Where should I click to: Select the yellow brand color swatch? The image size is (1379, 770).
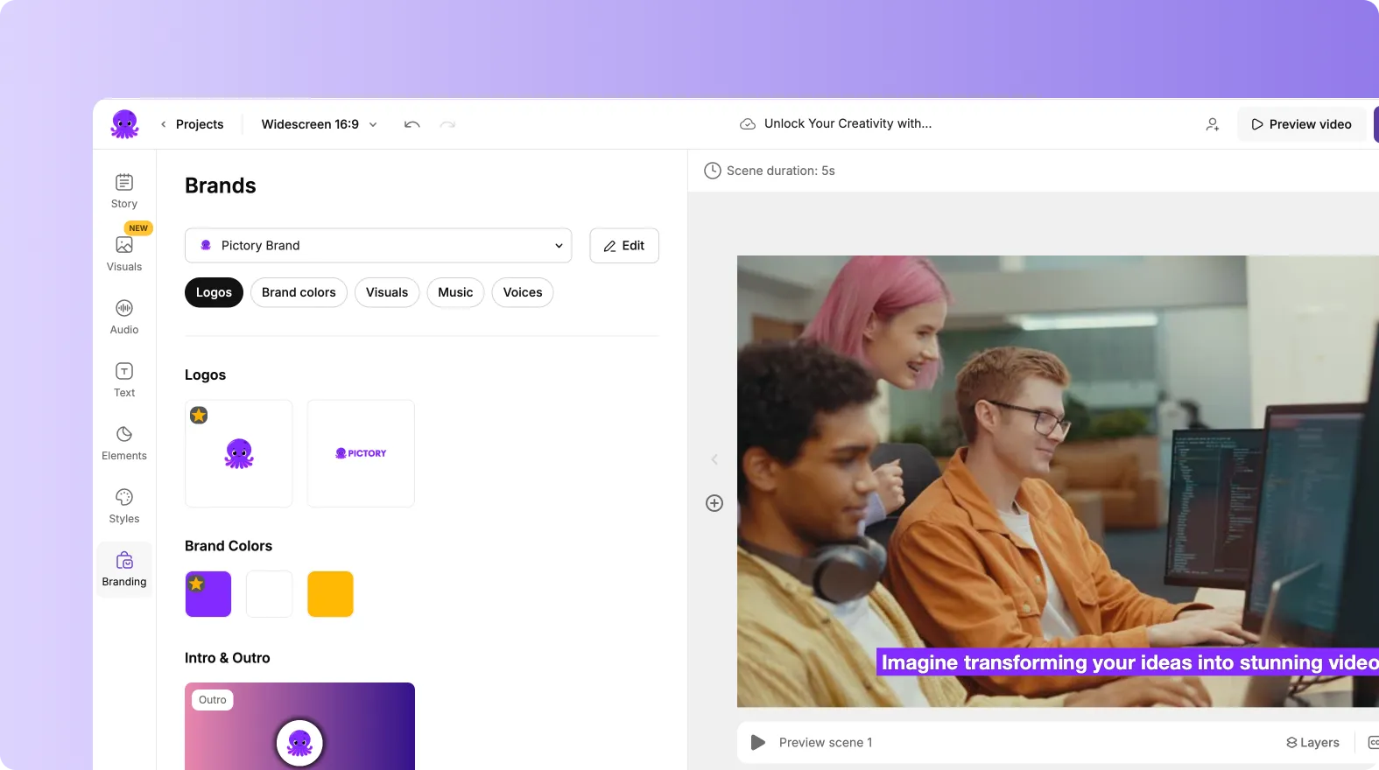coord(330,594)
